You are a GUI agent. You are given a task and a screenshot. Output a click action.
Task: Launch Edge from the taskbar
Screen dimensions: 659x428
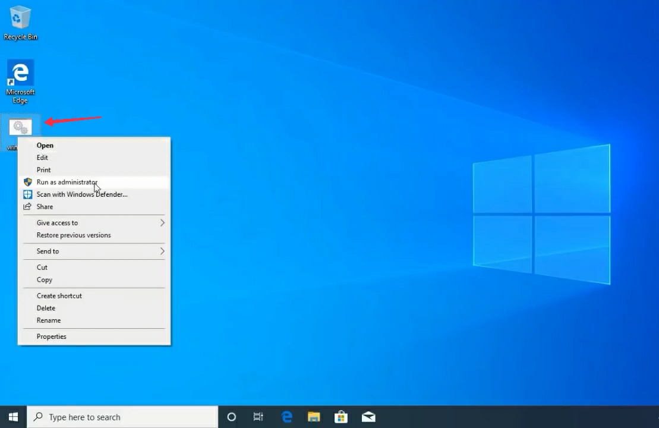[x=286, y=417]
